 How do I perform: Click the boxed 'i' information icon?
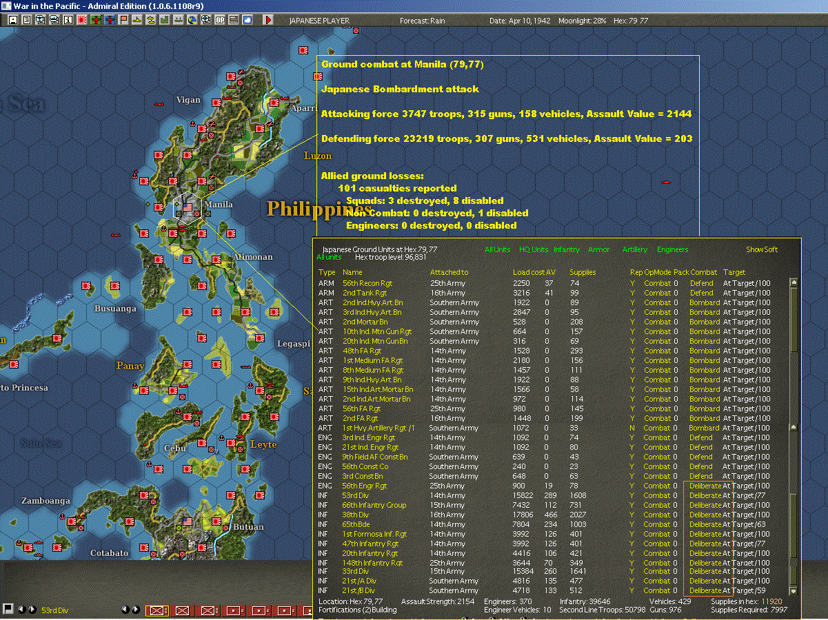[x=68, y=21]
